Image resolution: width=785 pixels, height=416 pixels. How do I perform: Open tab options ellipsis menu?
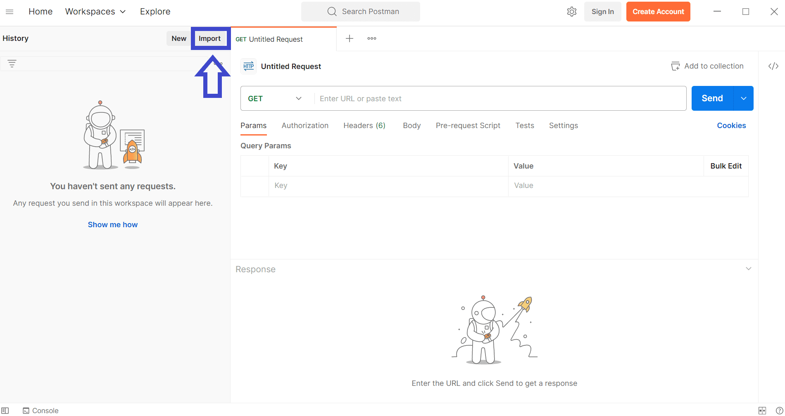pyautogui.click(x=372, y=38)
